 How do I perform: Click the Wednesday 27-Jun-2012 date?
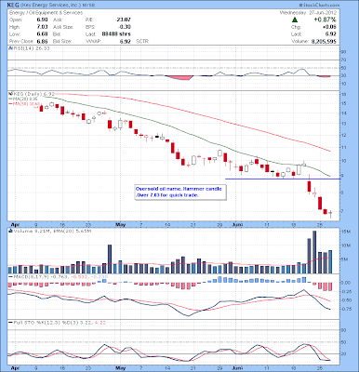(308, 13)
